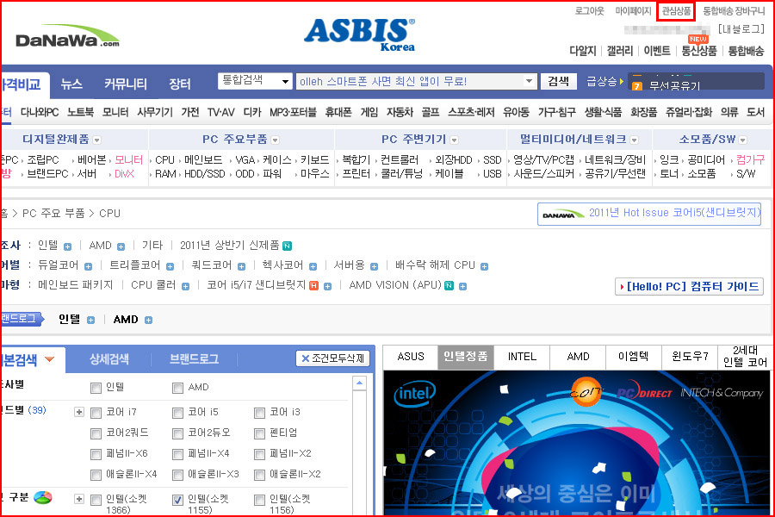Click the PC DIRECT logo in the banner
Screen dimensions: 775x517
[x=644, y=391]
